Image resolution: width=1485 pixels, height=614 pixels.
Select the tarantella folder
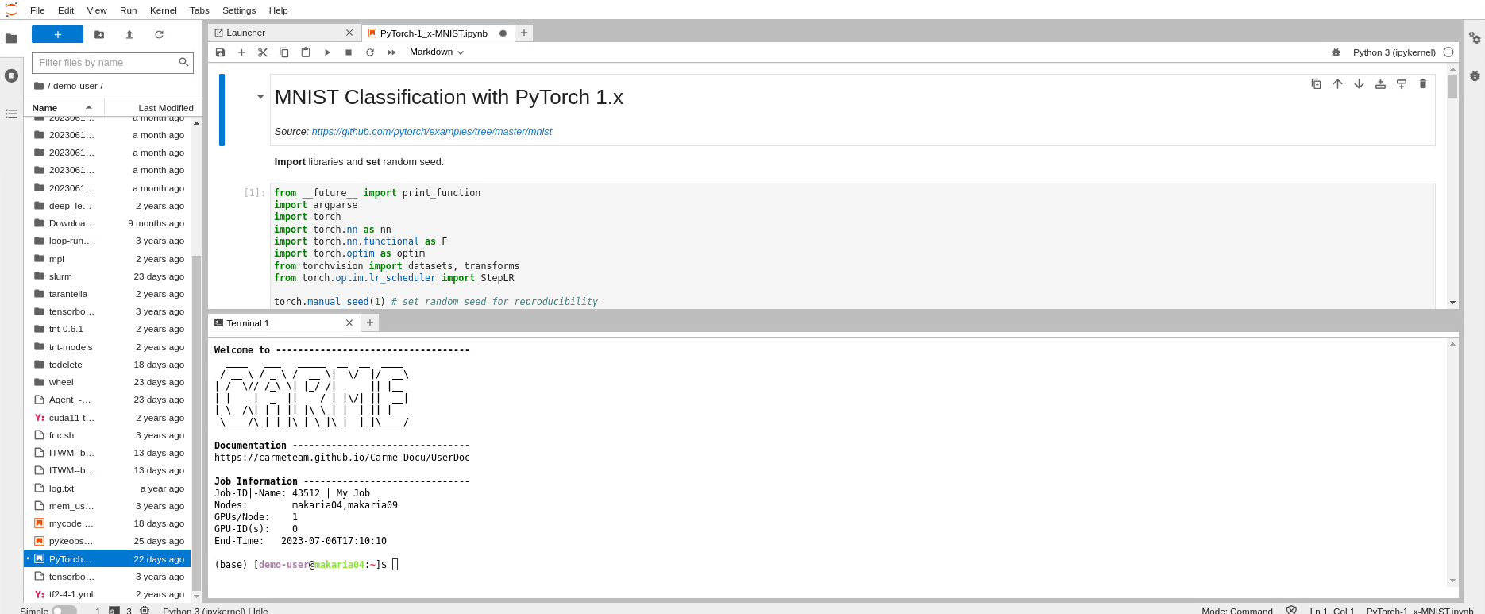108,294
